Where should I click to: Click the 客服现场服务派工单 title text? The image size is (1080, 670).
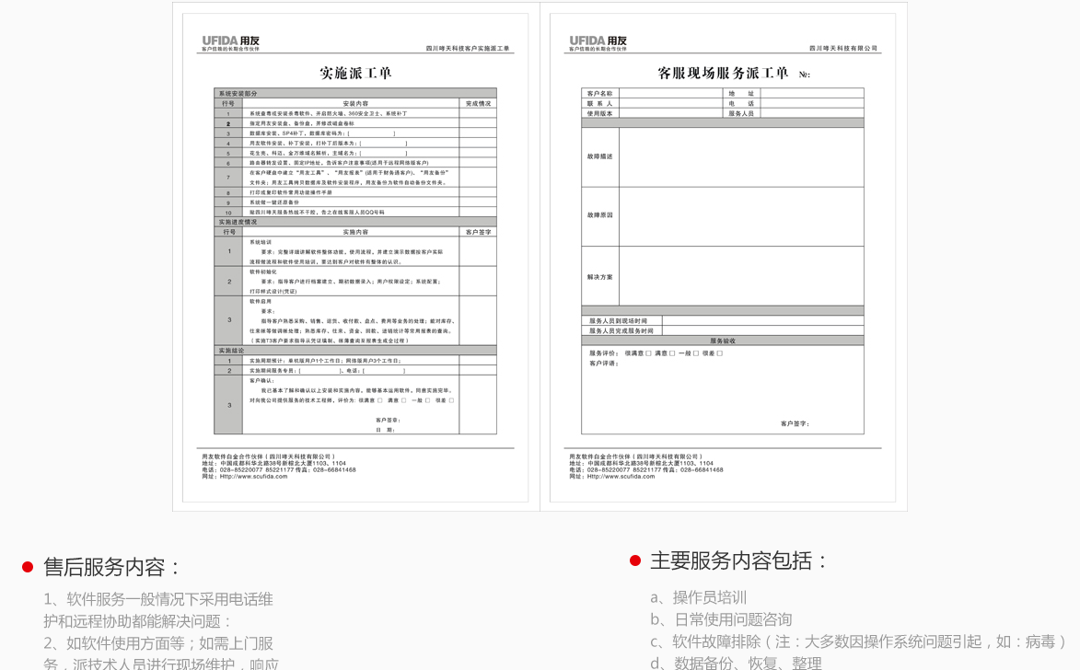[x=723, y=73]
